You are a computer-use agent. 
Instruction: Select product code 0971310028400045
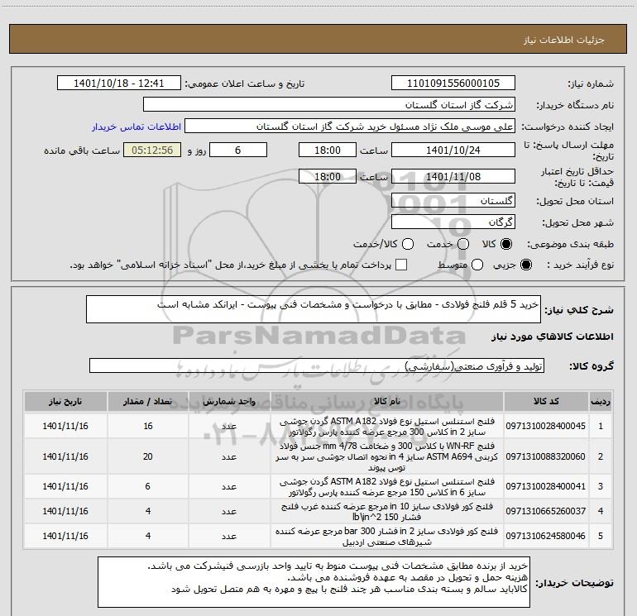(546, 426)
